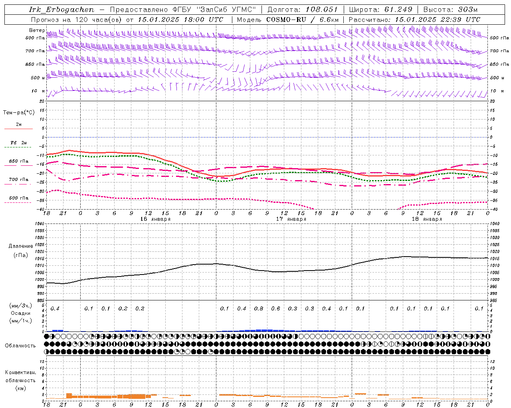Select the Широта: 61.249 value
This screenshot has height=408, width=511.
point(380,10)
